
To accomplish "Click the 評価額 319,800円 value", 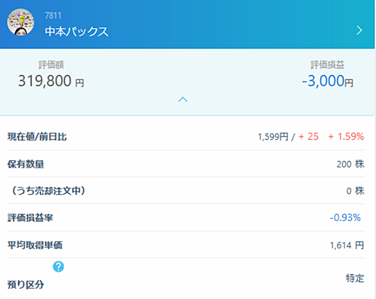I will [51, 81].
